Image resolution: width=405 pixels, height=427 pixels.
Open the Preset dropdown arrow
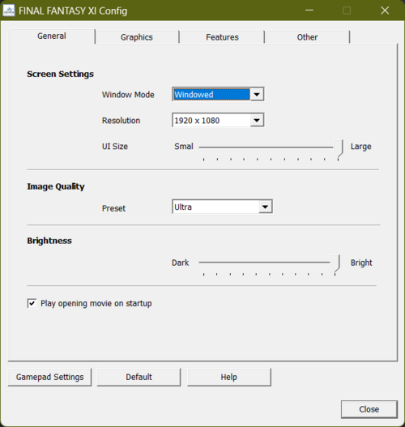(x=266, y=207)
